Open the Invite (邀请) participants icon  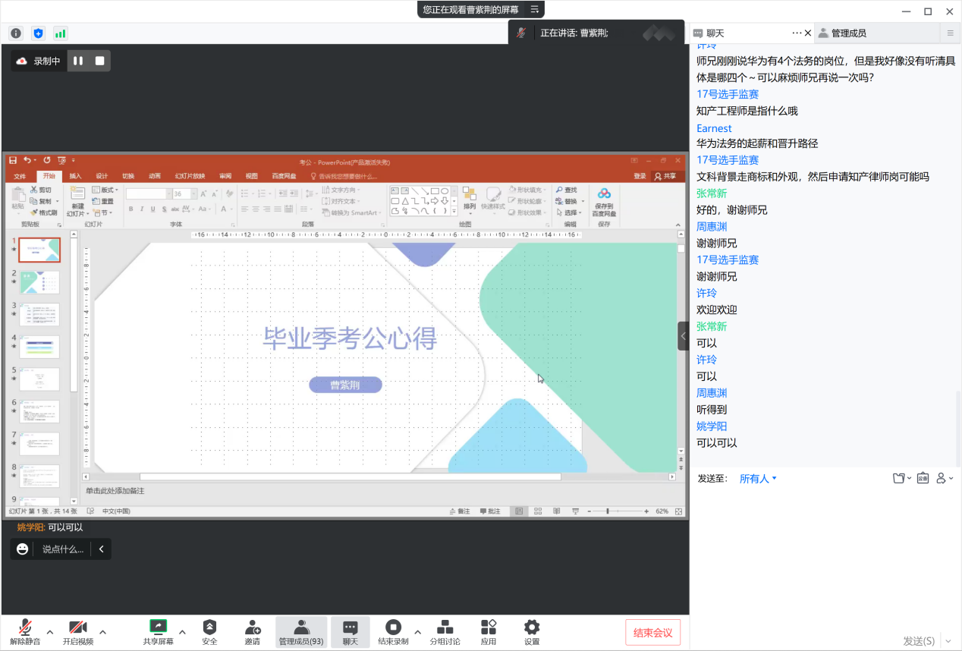click(252, 627)
